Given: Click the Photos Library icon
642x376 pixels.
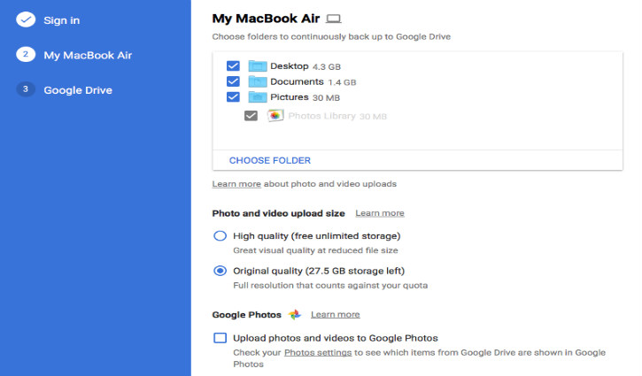Looking at the screenshot, I should click(275, 116).
